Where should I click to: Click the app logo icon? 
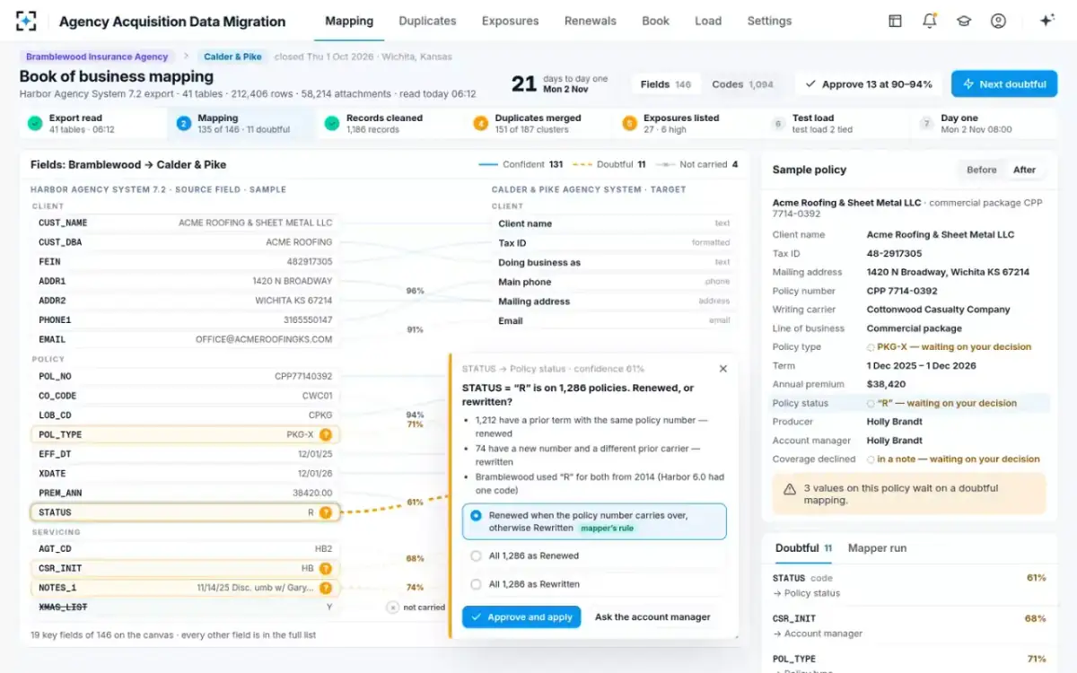[27, 21]
